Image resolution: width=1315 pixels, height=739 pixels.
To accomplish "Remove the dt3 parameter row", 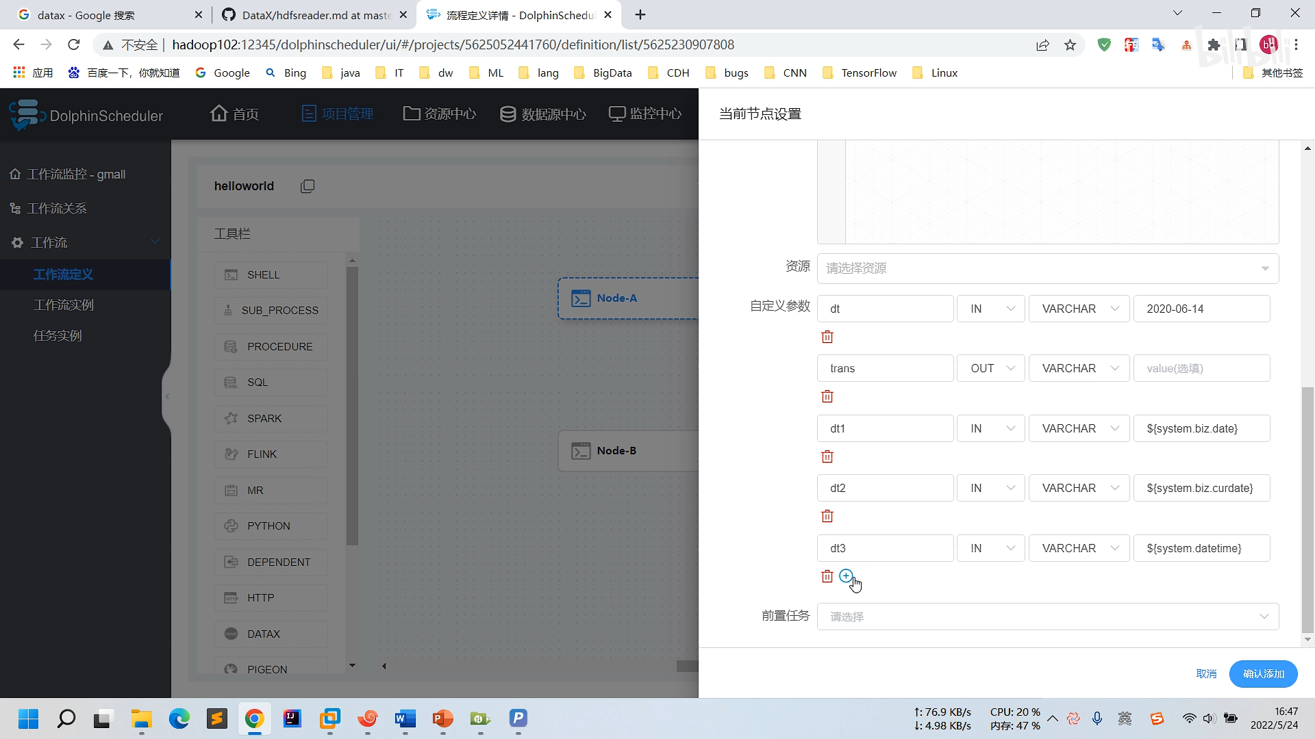I will click(x=827, y=576).
